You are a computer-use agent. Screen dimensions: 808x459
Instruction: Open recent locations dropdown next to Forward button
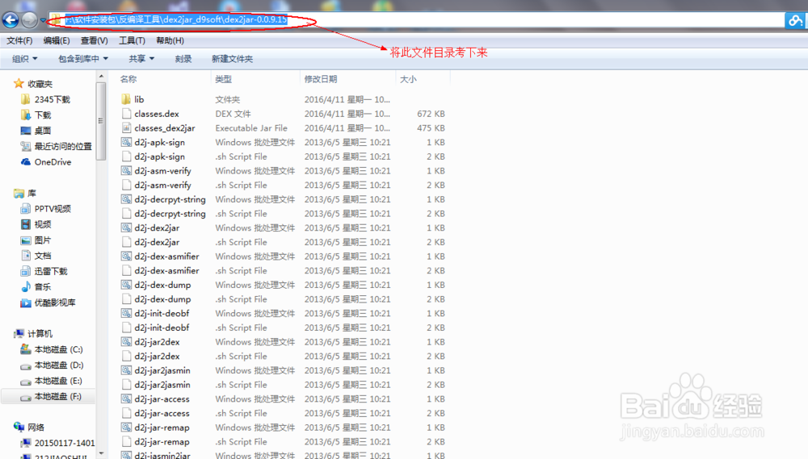43,21
